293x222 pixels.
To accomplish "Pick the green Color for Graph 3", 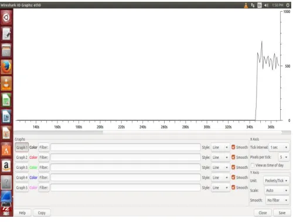I will pyautogui.click(x=33, y=168).
